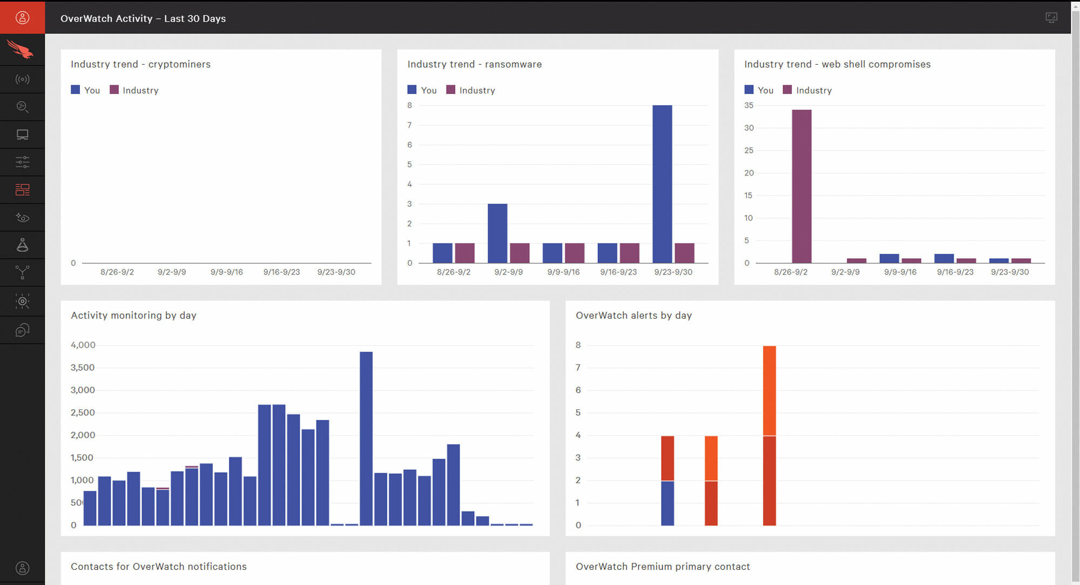This screenshot has width=1080, height=585.
Task: Open the Activity radio-wave sidebar icon
Action: pos(22,79)
